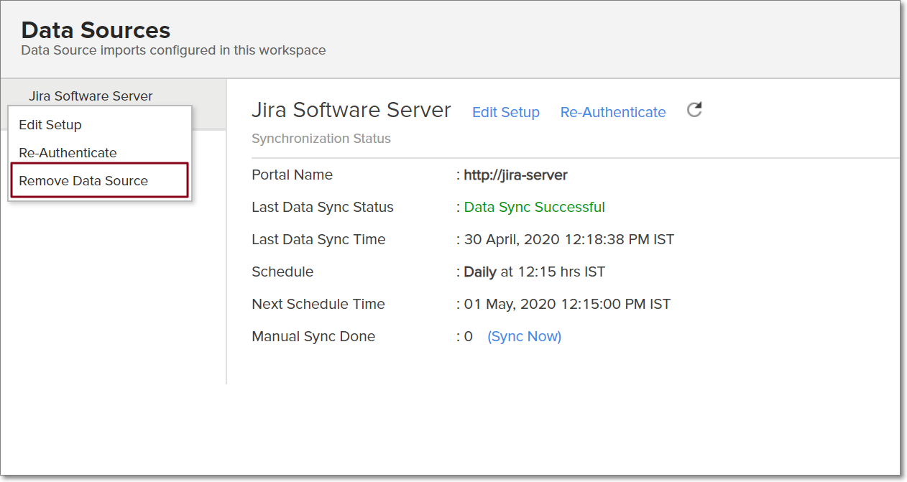Pick Re-Authenticate from the context menu
Viewport: 907px width, 482px height.
[68, 153]
